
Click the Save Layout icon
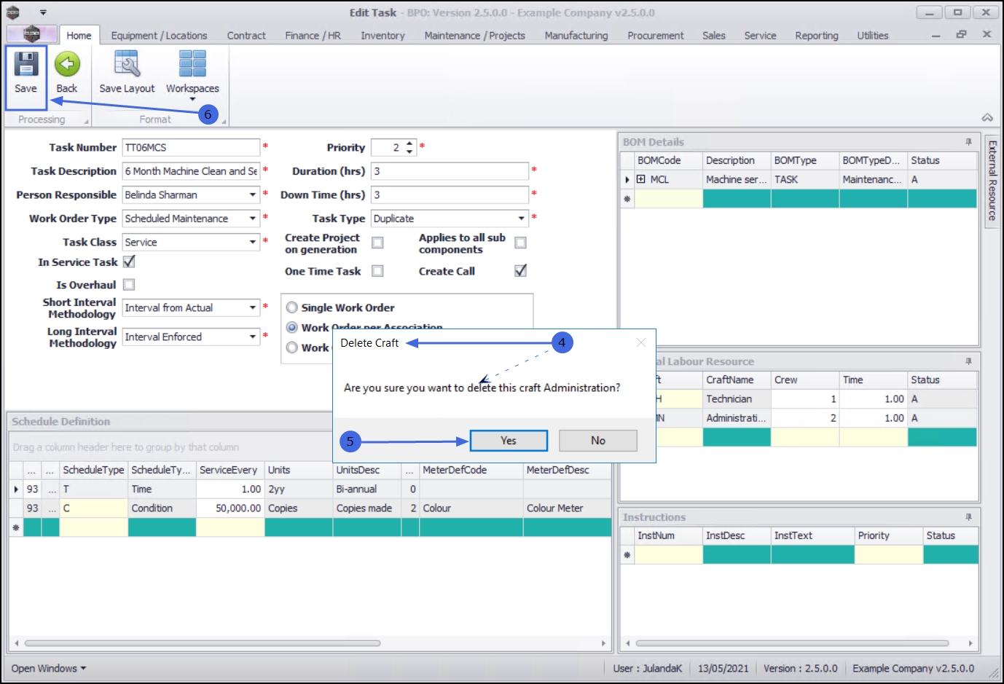[127, 64]
